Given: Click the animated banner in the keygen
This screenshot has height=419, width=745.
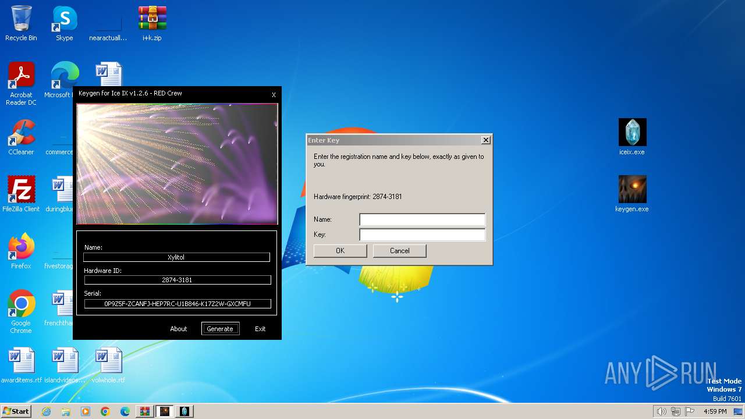Looking at the screenshot, I should coord(177,164).
